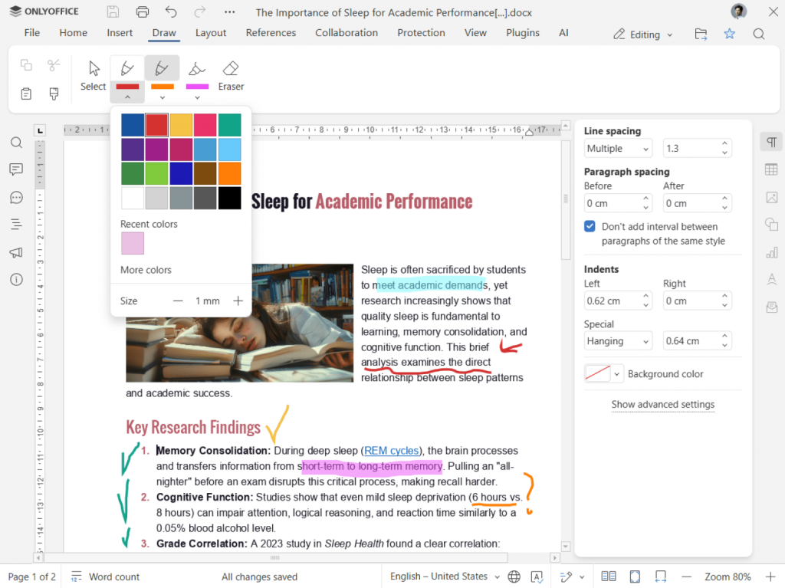This screenshot has width=785, height=588.
Task: Pick the black color swatch
Action: [229, 198]
